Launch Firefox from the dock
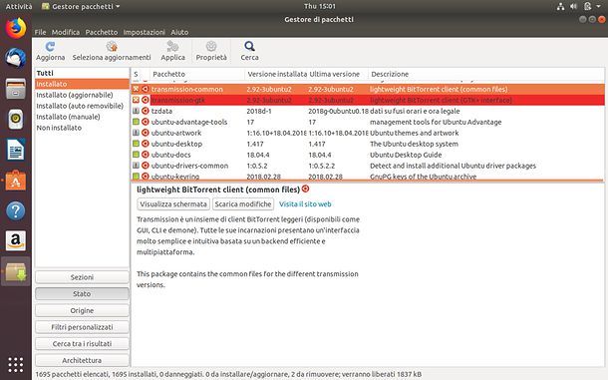The width and height of the screenshot is (608, 380). [16, 28]
